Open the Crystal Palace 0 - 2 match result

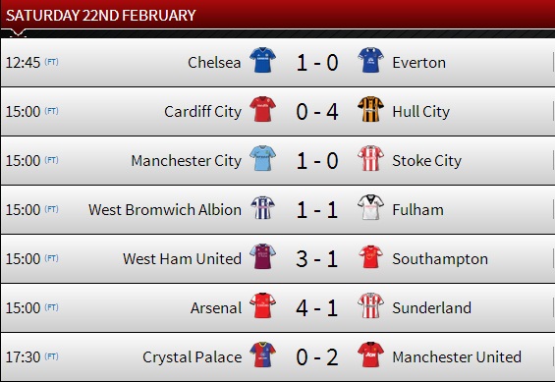click(x=317, y=357)
